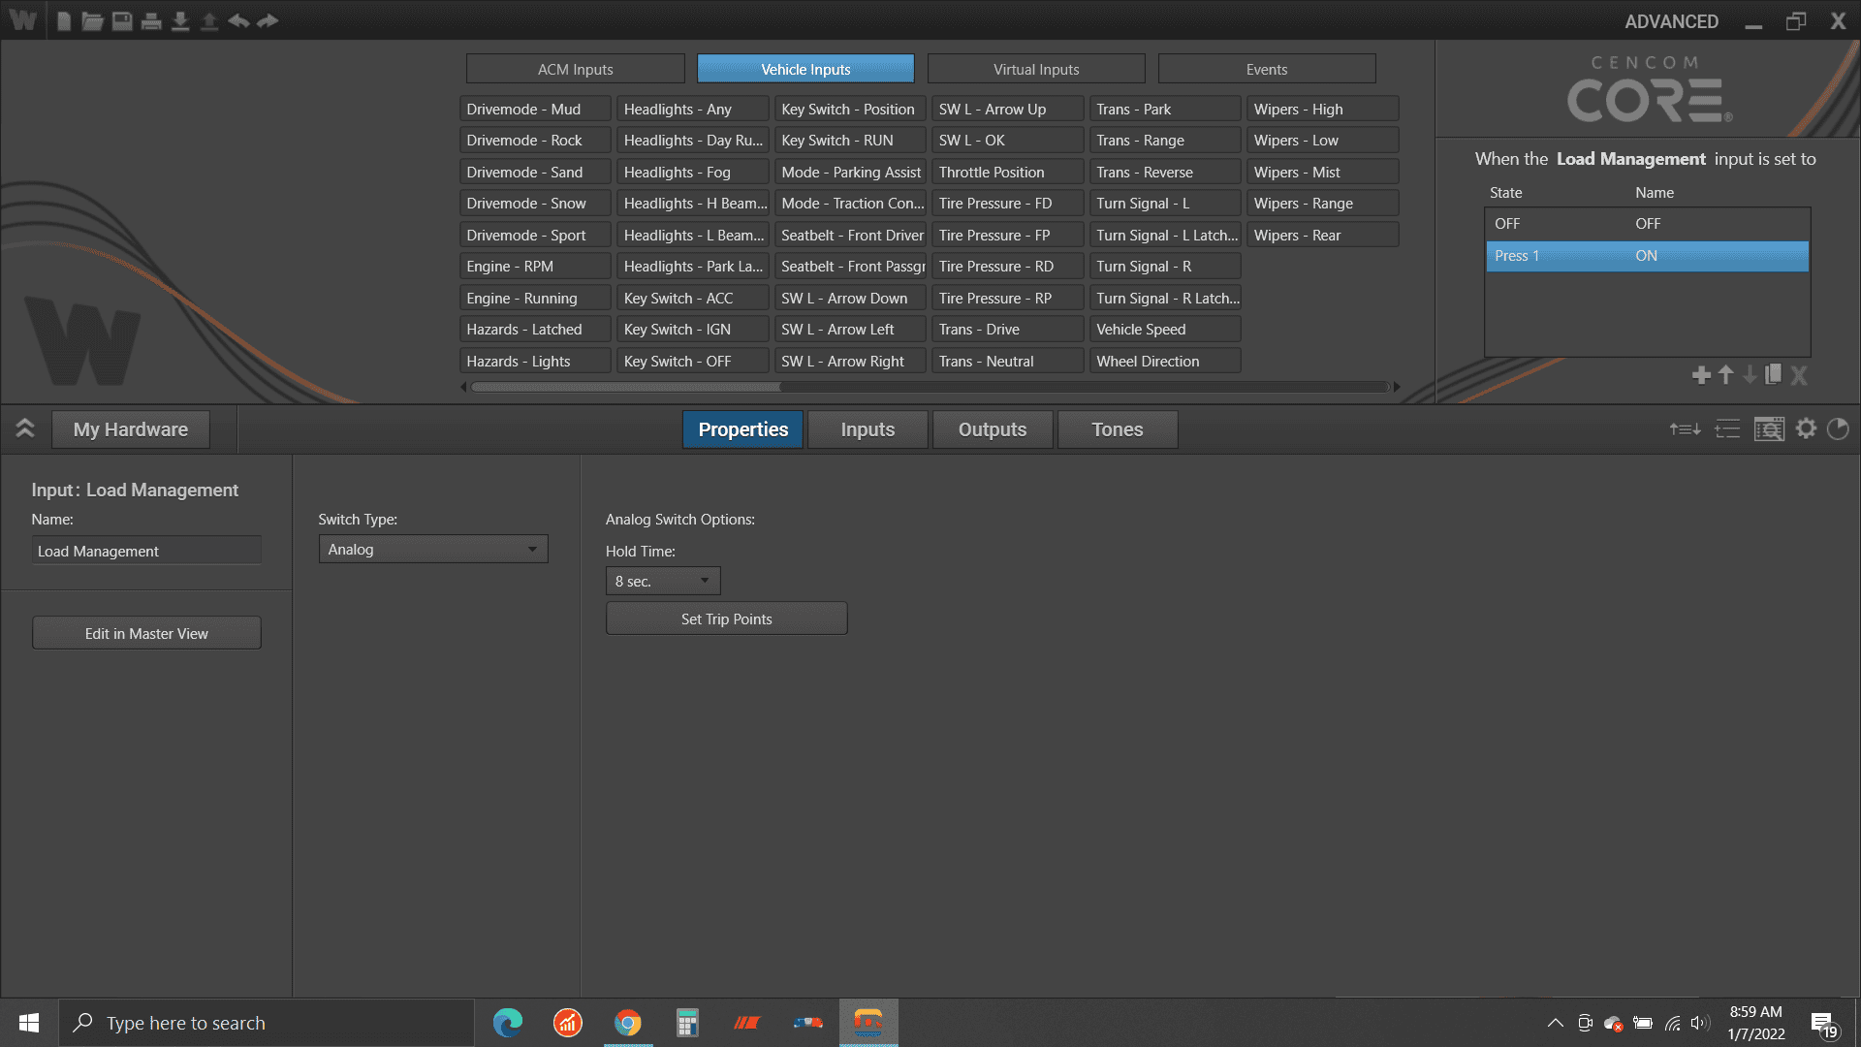Move selected state up with arrow icon
The image size is (1861, 1047).
pyautogui.click(x=1726, y=374)
